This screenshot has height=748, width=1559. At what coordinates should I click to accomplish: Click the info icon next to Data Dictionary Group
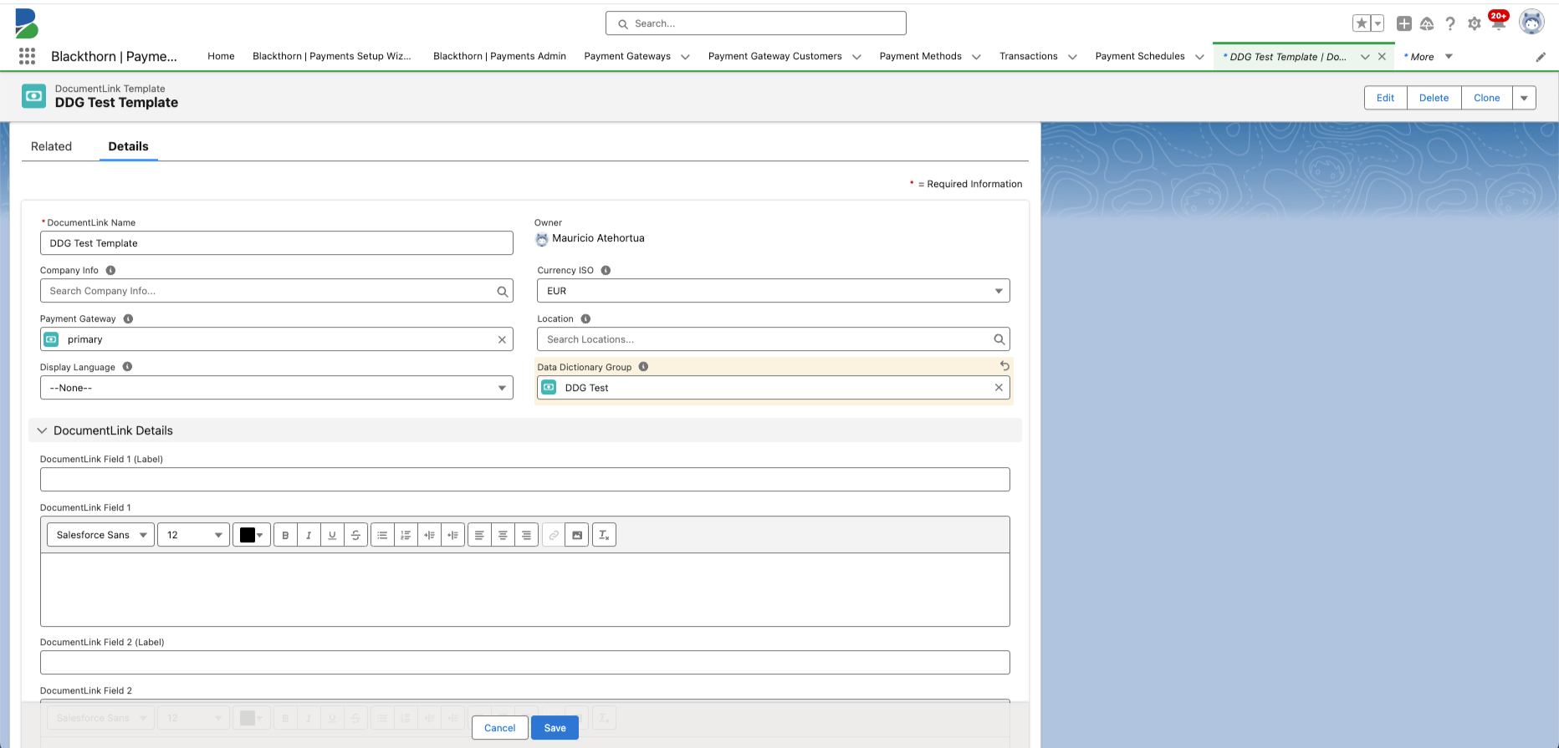pos(643,366)
